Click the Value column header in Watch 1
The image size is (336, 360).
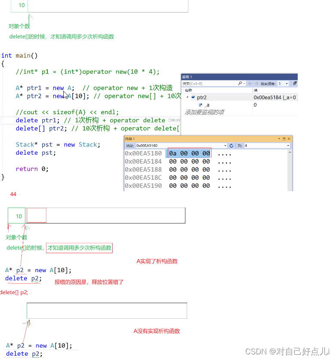[256, 90]
